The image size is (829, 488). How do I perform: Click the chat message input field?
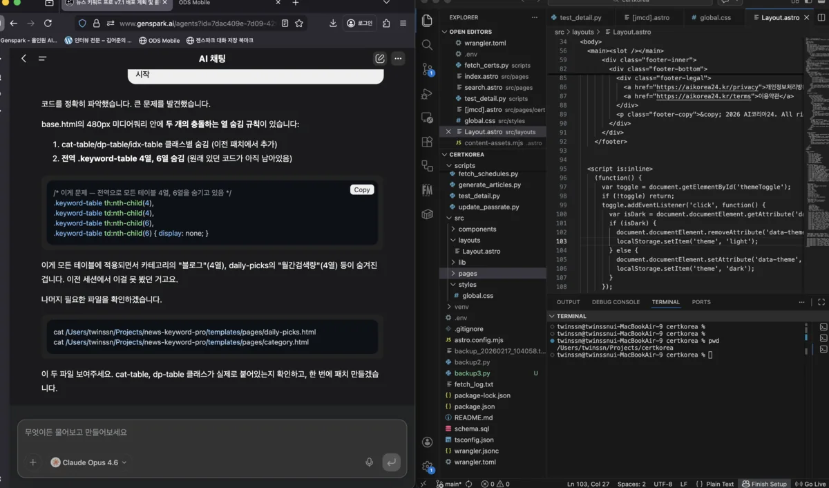pyautogui.click(x=211, y=433)
